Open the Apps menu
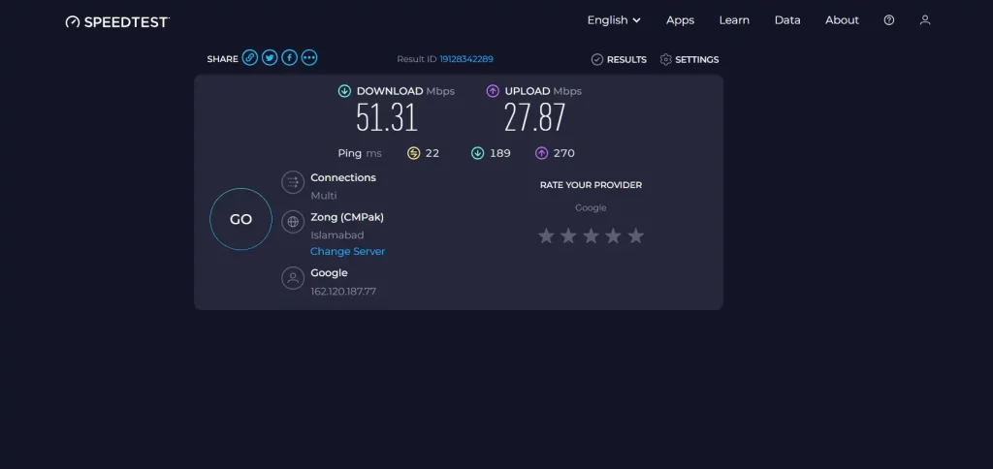This screenshot has width=993, height=469. click(x=680, y=20)
